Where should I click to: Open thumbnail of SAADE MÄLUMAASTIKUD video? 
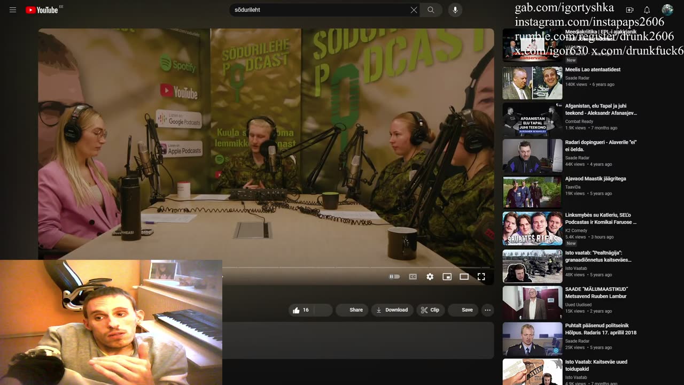532,302
